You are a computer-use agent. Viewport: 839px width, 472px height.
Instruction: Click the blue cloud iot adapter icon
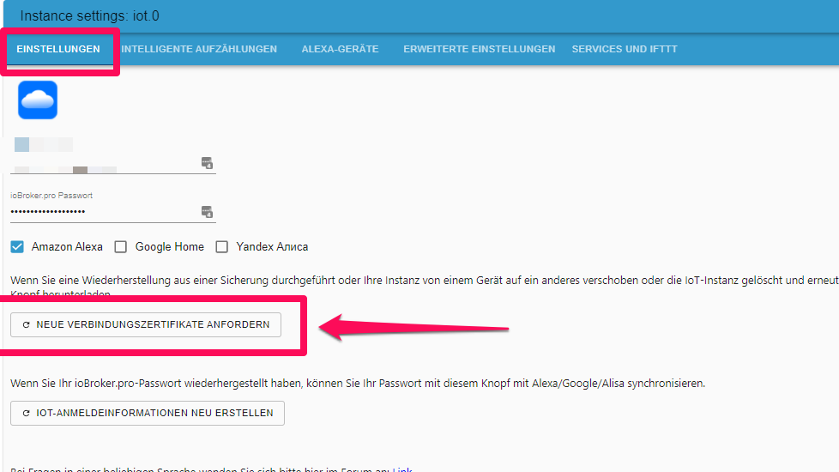(x=38, y=100)
